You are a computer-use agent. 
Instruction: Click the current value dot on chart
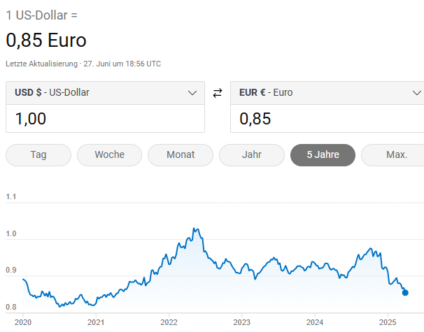click(405, 293)
